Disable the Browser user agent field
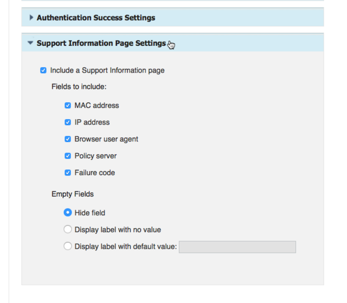Image resolution: width=347 pixels, height=303 pixels. click(x=68, y=139)
